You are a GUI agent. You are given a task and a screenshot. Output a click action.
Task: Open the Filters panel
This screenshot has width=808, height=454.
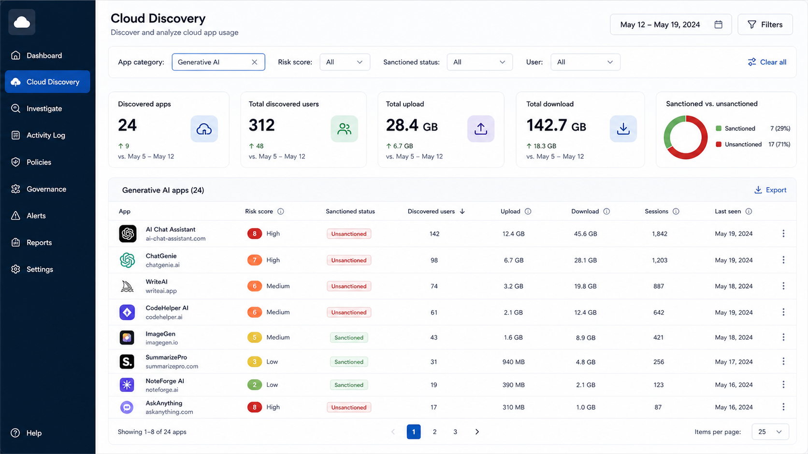click(x=765, y=25)
